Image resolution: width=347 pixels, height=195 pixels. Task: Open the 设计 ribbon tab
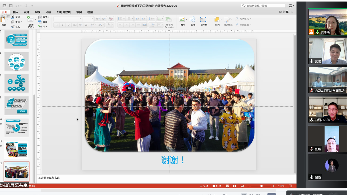[27, 12]
